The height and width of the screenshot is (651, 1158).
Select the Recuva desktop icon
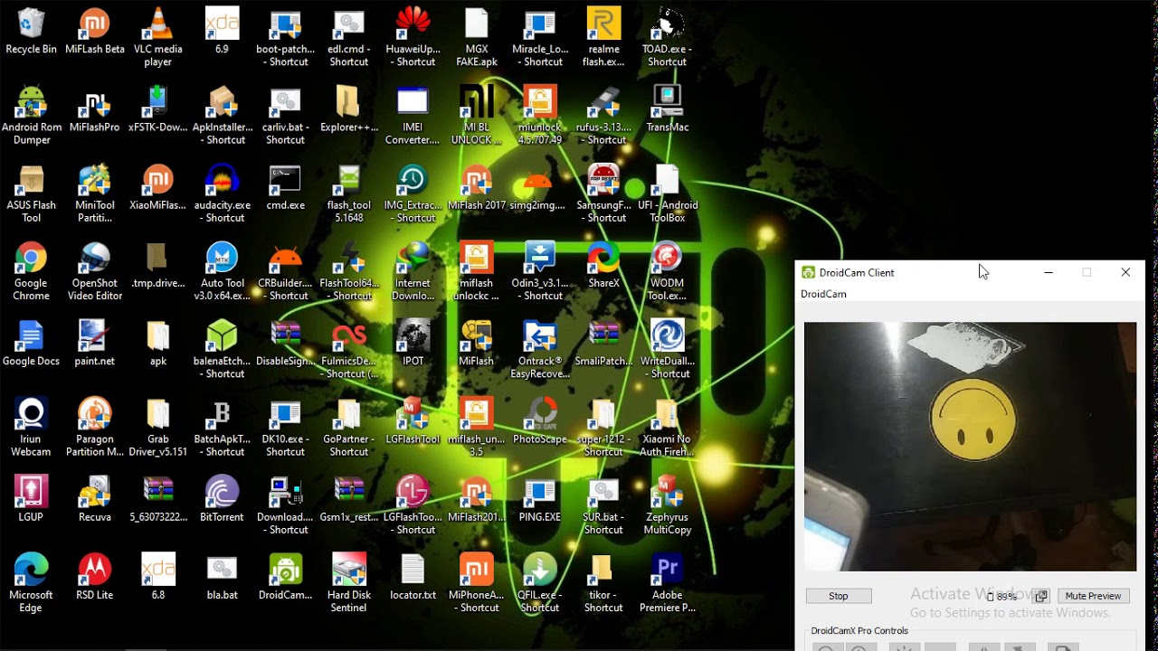click(95, 499)
